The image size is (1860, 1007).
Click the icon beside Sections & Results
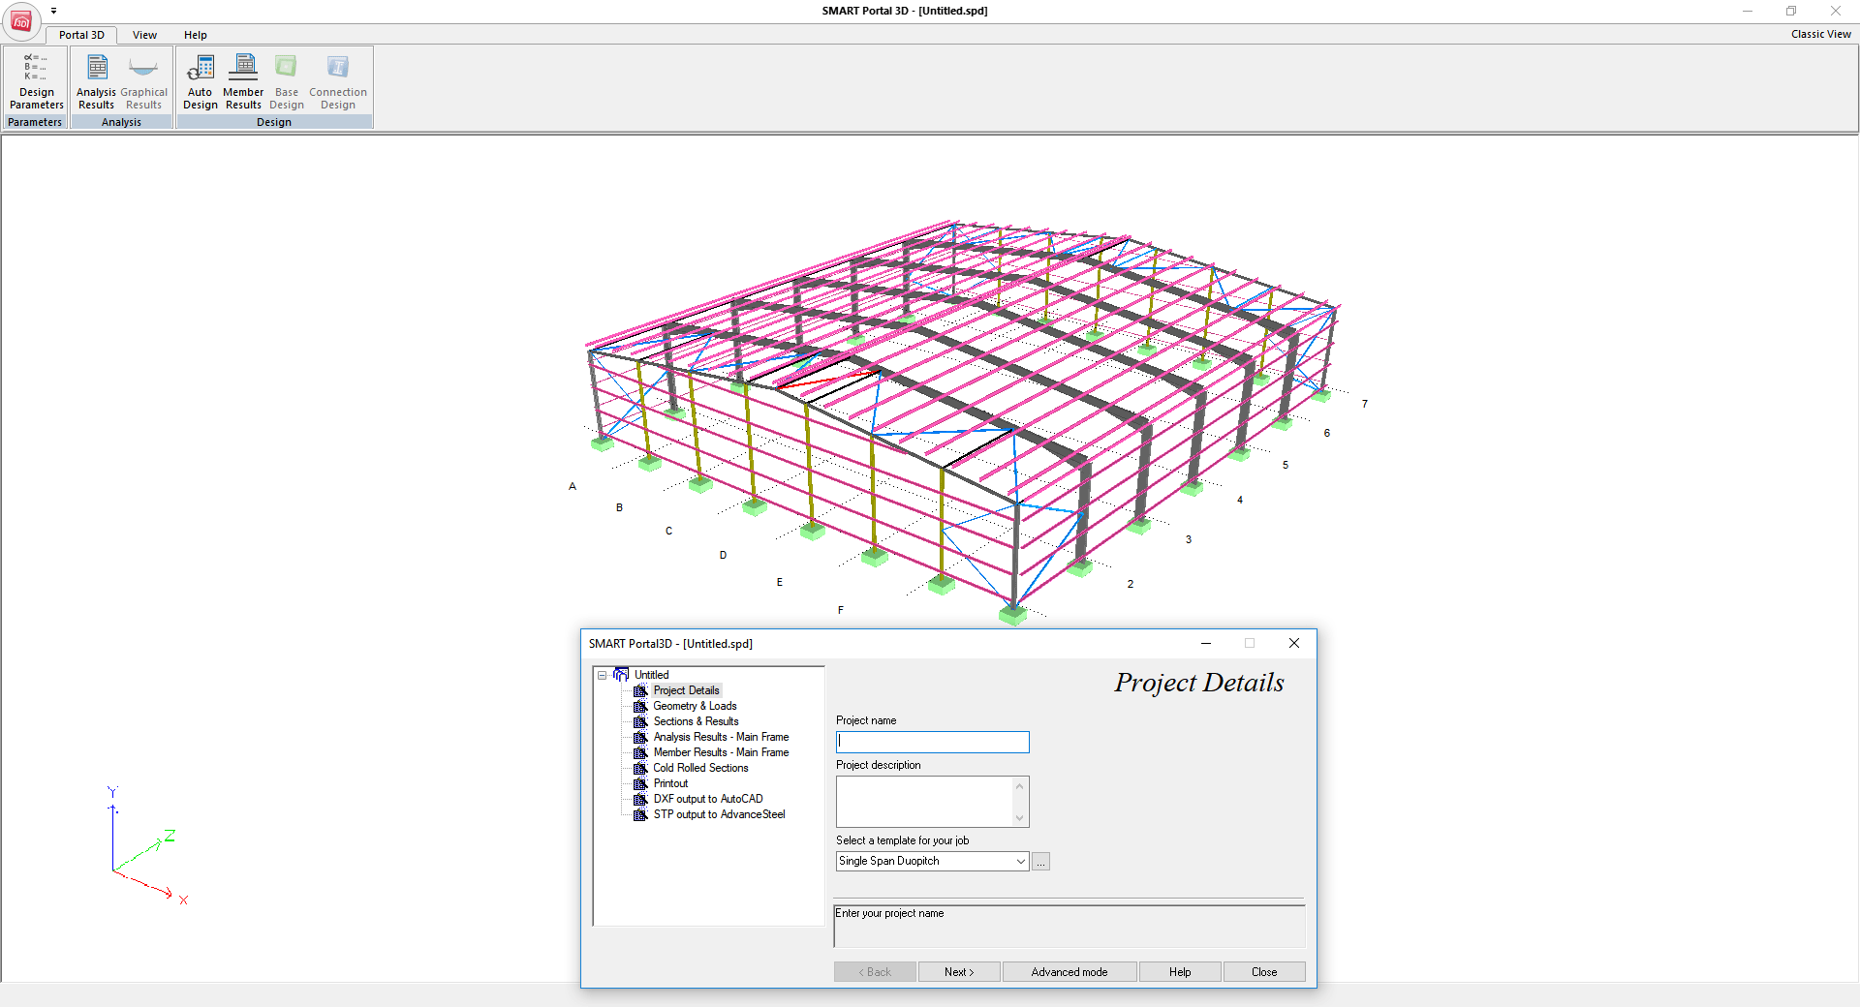coord(640,721)
